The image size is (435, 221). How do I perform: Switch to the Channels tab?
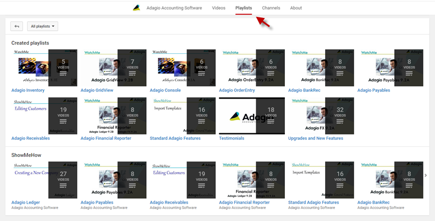[x=271, y=8]
